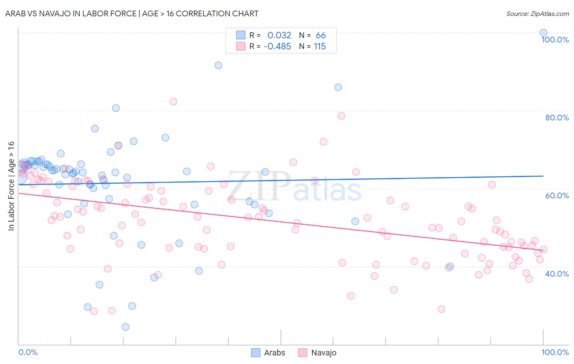Screen dimensions: 574x364
Task: Click the 100.0% y-axis label
Action: tap(555, 40)
